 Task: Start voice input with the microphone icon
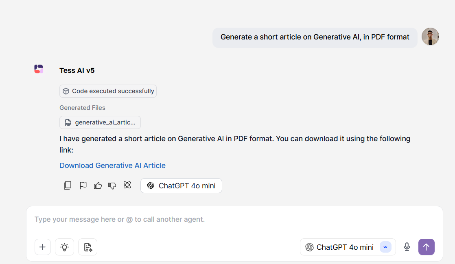(x=407, y=247)
